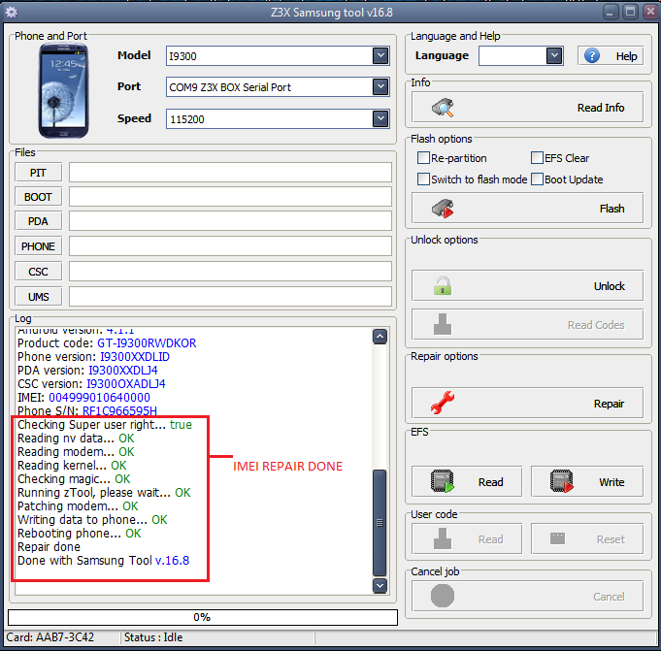Expand the Port dropdown list
The image size is (661, 651).
380,86
